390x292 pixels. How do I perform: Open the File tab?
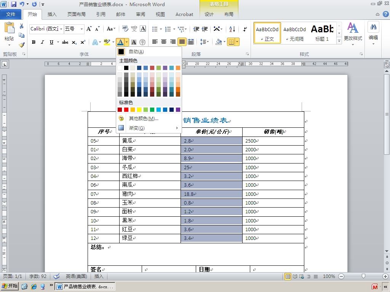point(11,14)
